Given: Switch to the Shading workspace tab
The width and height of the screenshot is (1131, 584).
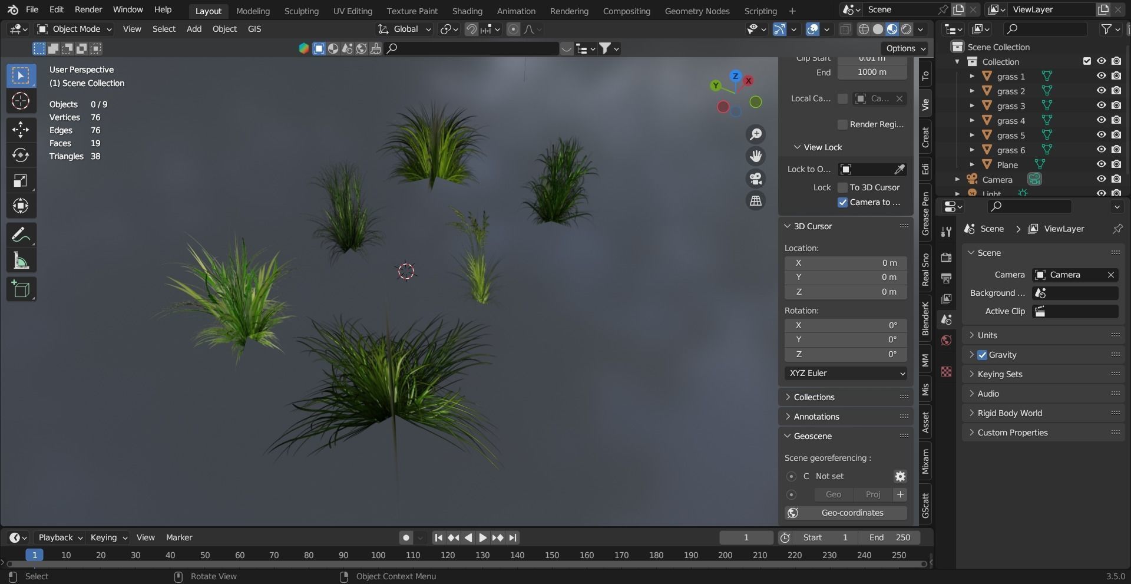Looking at the screenshot, I should 467,11.
